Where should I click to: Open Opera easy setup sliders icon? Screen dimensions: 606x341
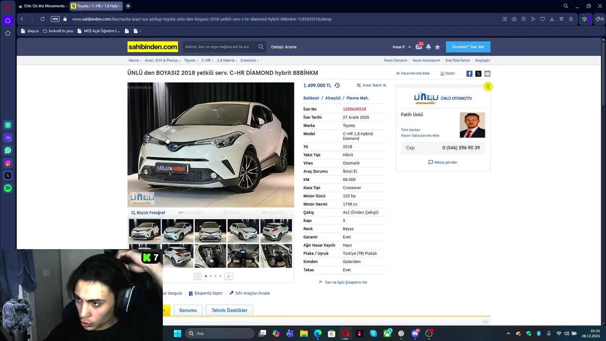tap(561, 19)
